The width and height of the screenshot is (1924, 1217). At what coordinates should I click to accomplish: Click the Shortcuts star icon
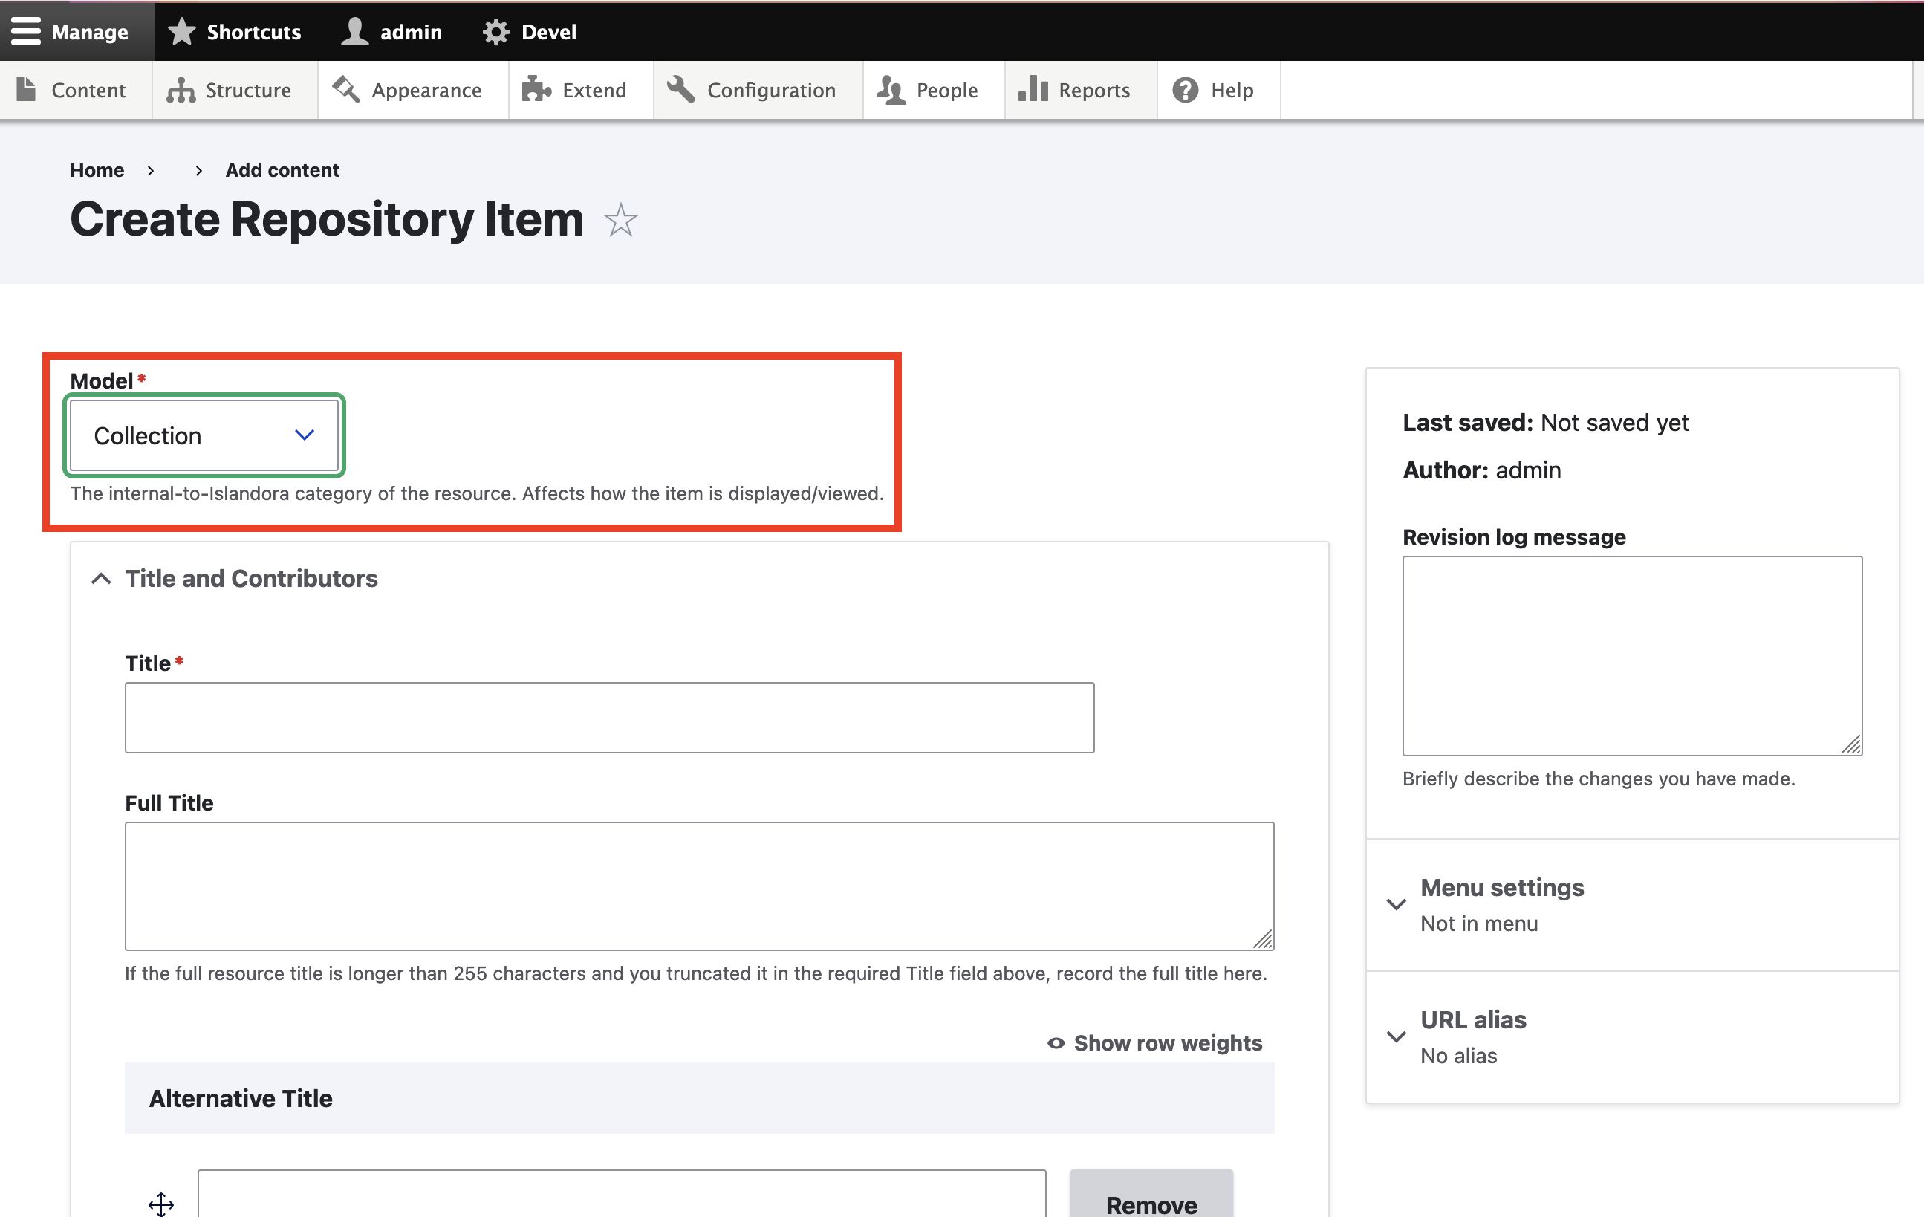tap(182, 31)
